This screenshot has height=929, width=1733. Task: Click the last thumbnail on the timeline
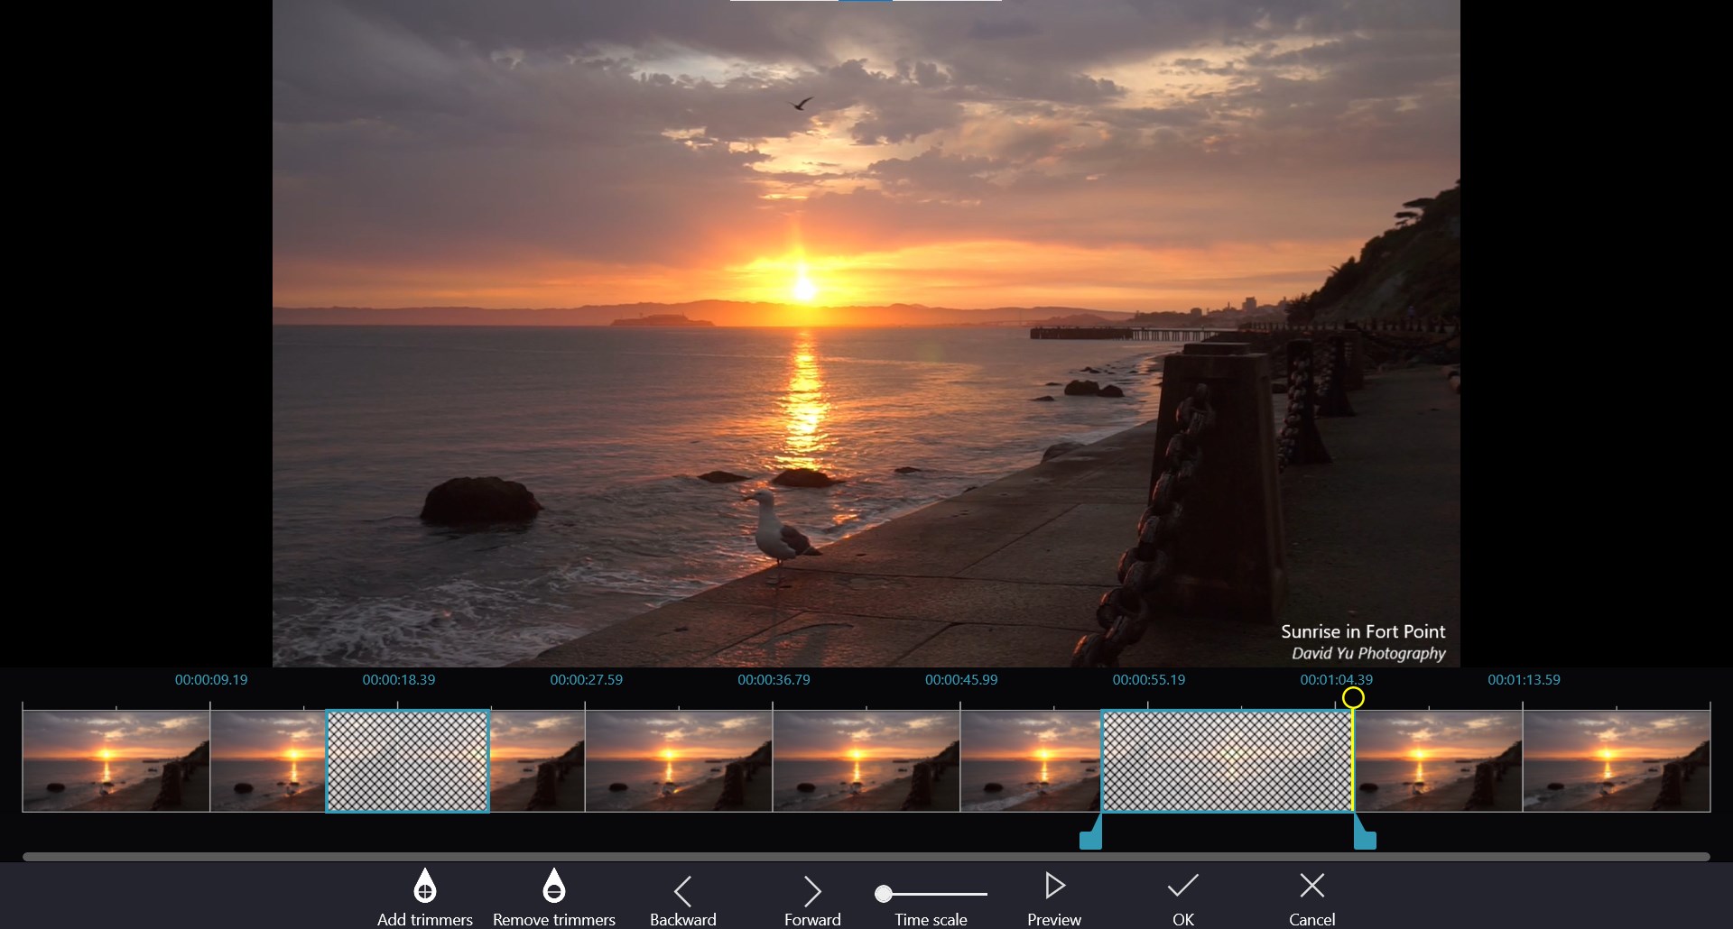pos(1616,760)
